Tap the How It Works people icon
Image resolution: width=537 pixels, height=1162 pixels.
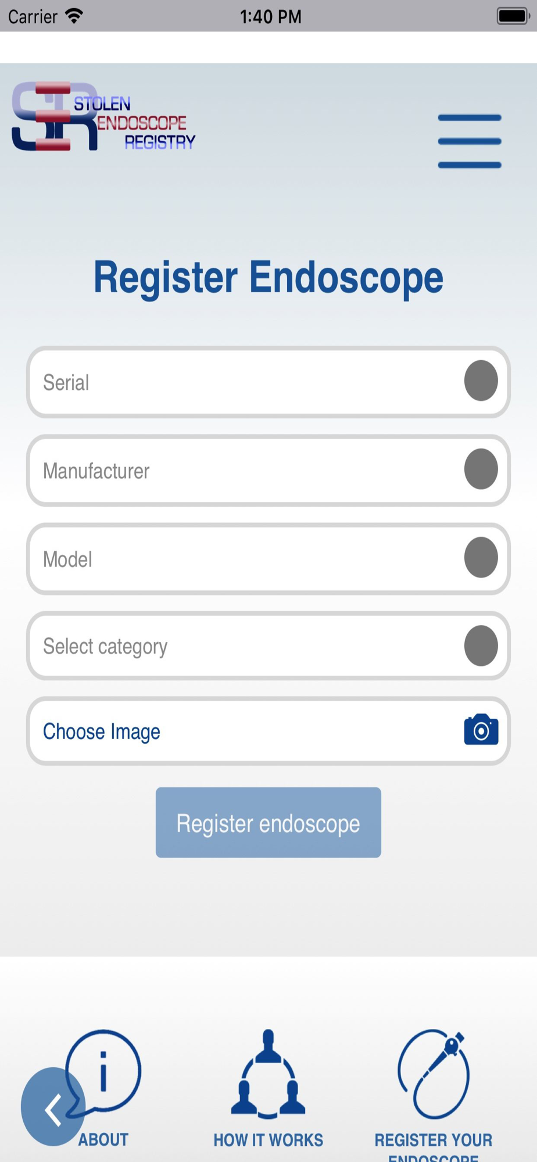268,1074
